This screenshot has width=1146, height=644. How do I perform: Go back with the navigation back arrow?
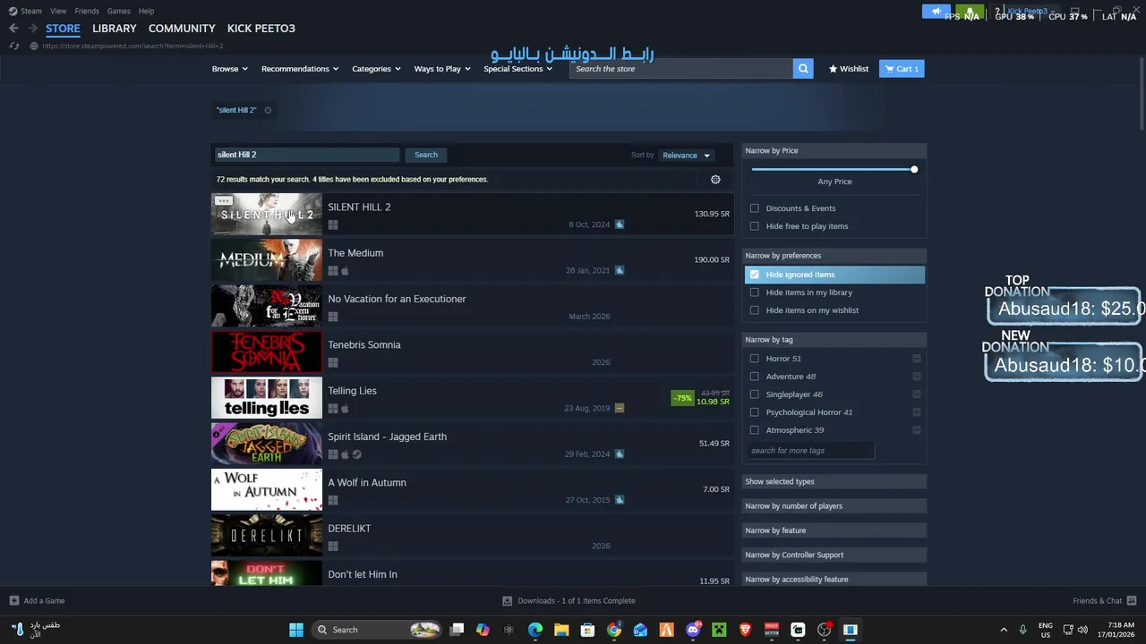pos(13,29)
